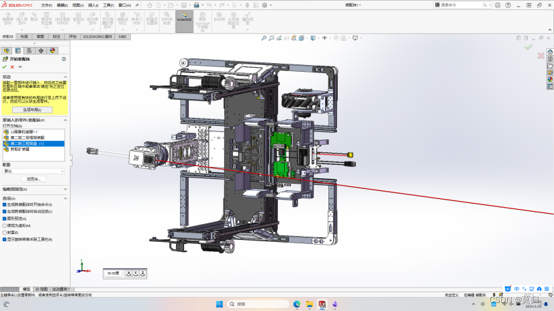554x311 pixels.
Task: Click the 生成布局 button
Action: click(x=32, y=110)
